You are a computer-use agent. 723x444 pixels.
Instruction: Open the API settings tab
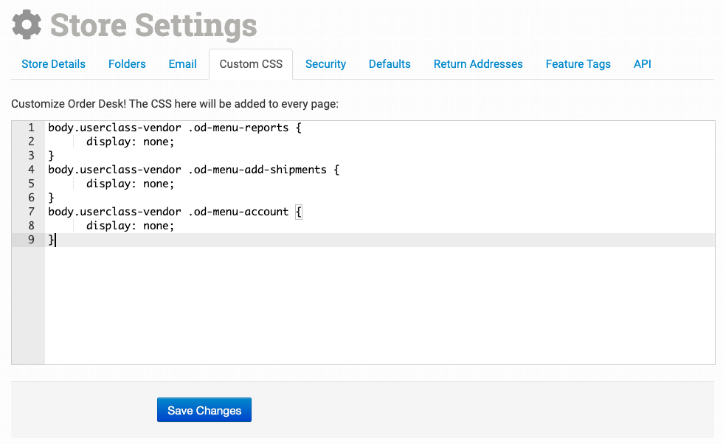coord(642,64)
